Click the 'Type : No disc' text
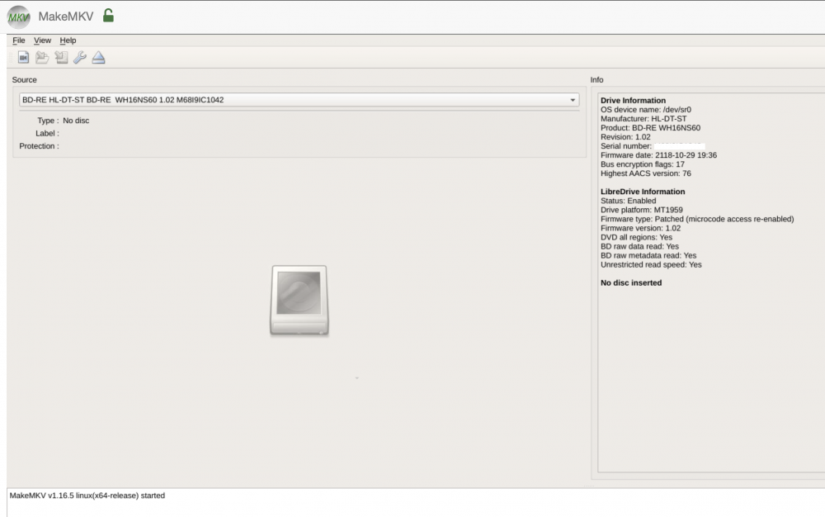 [x=64, y=121]
